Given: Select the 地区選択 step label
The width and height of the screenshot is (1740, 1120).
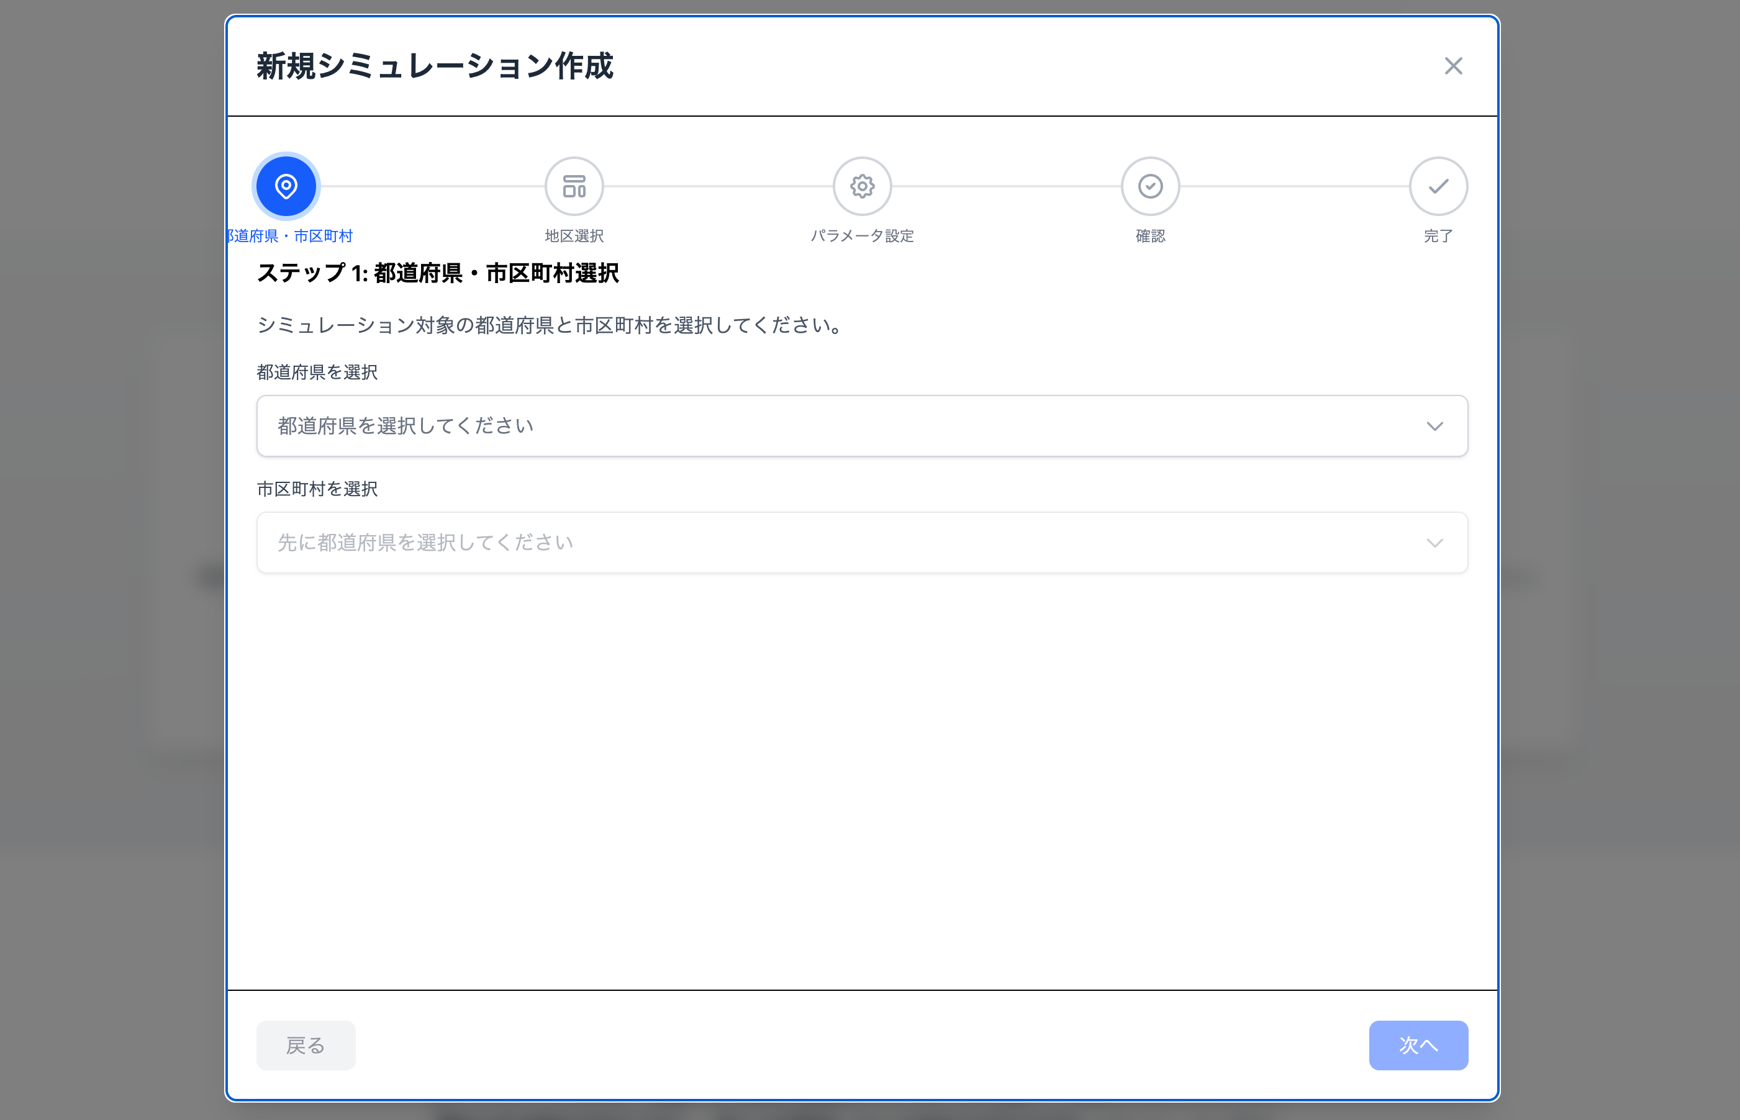Looking at the screenshot, I should point(574,236).
